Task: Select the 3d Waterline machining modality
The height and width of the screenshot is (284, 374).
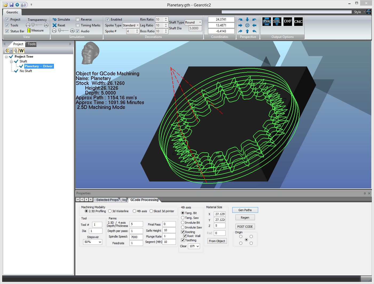Action: [x=110, y=211]
